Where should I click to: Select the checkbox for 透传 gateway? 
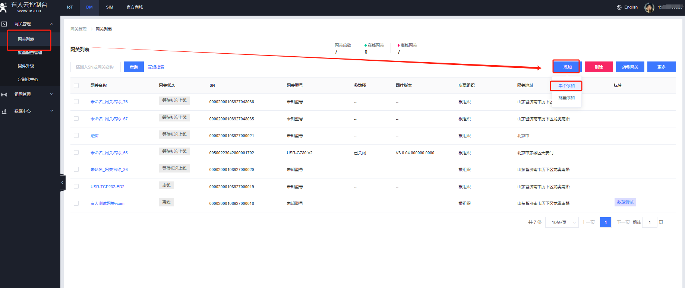(x=76, y=136)
